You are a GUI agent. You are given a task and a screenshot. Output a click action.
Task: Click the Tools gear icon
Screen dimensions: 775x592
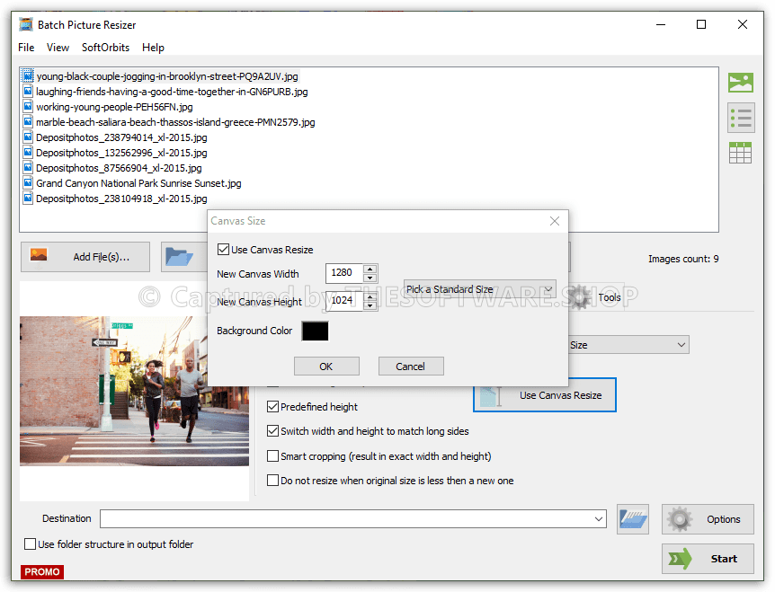[580, 297]
